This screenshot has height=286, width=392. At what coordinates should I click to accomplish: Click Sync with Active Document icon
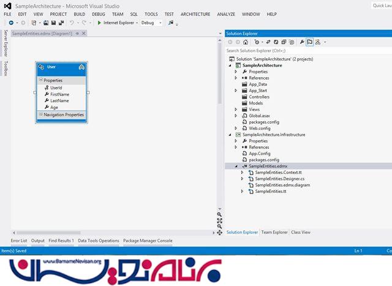click(268, 42)
